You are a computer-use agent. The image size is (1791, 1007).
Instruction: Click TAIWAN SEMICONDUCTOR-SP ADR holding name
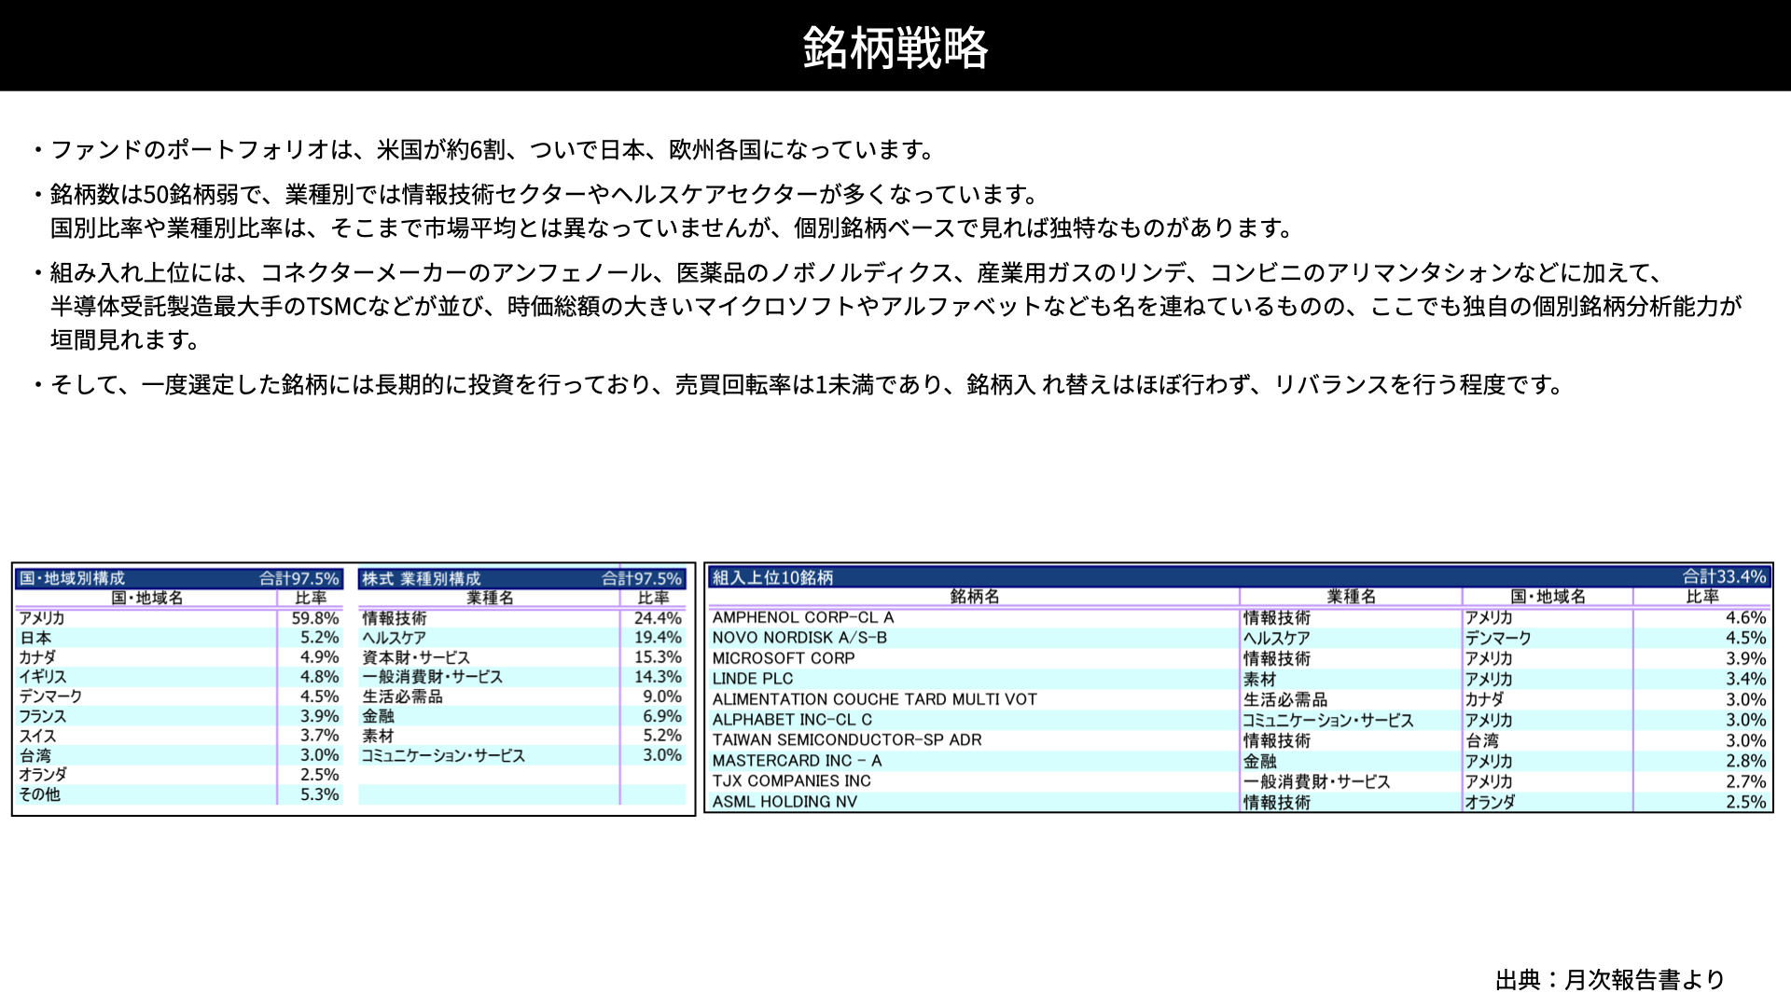click(847, 740)
